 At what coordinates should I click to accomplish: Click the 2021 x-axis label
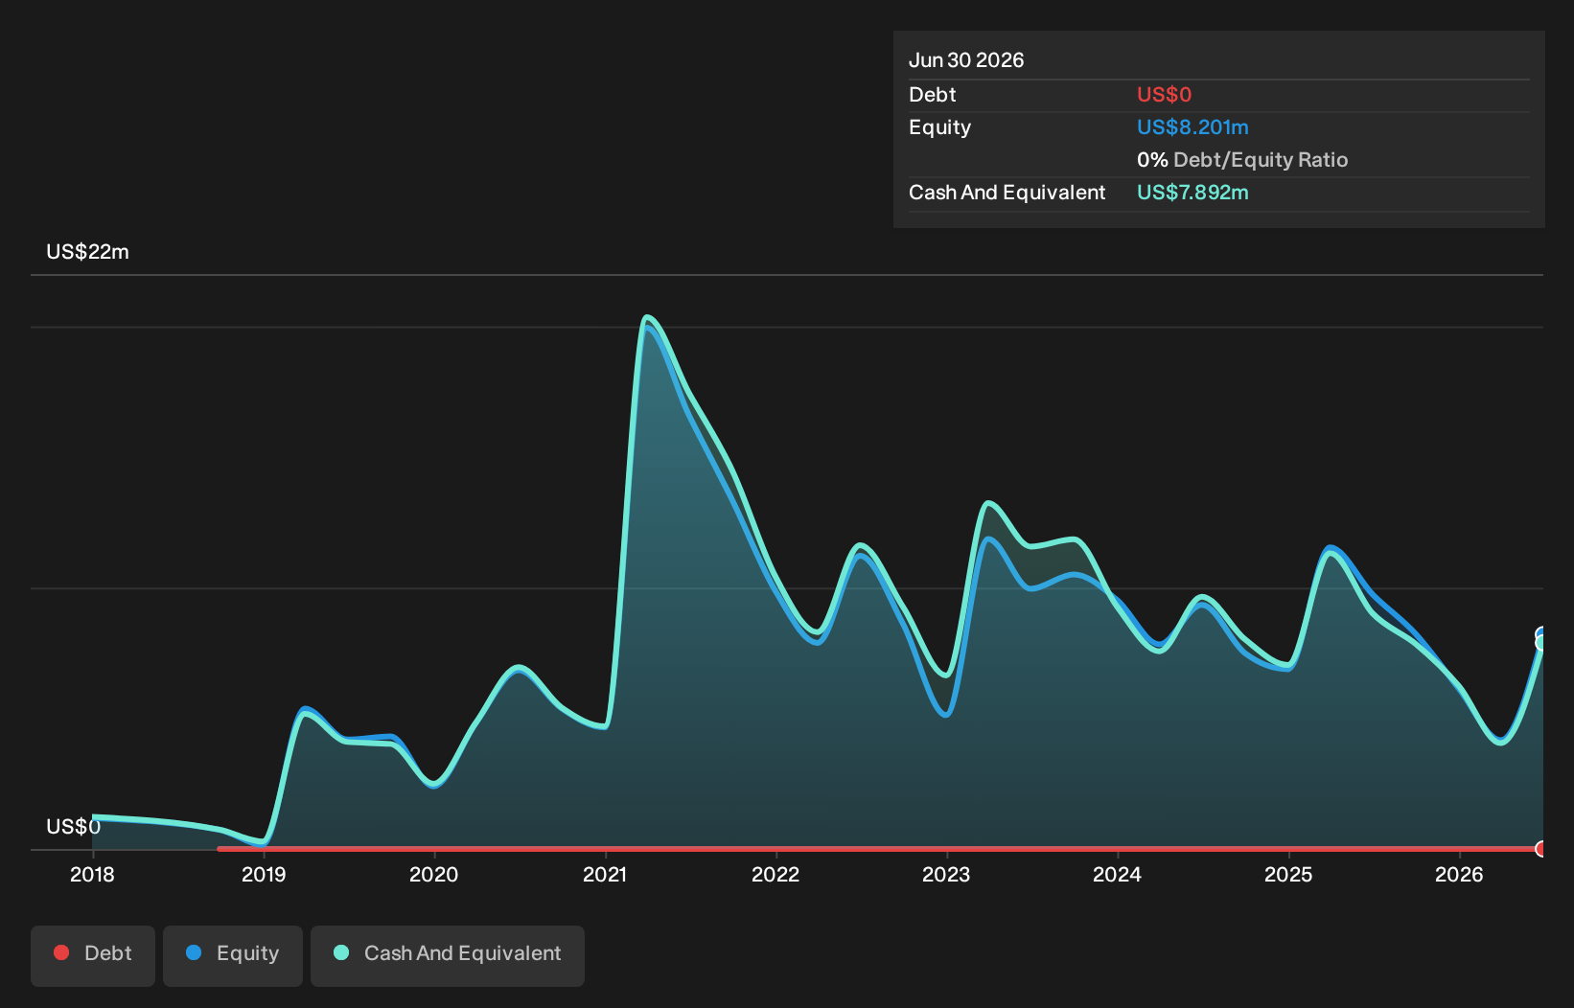(605, 874)
